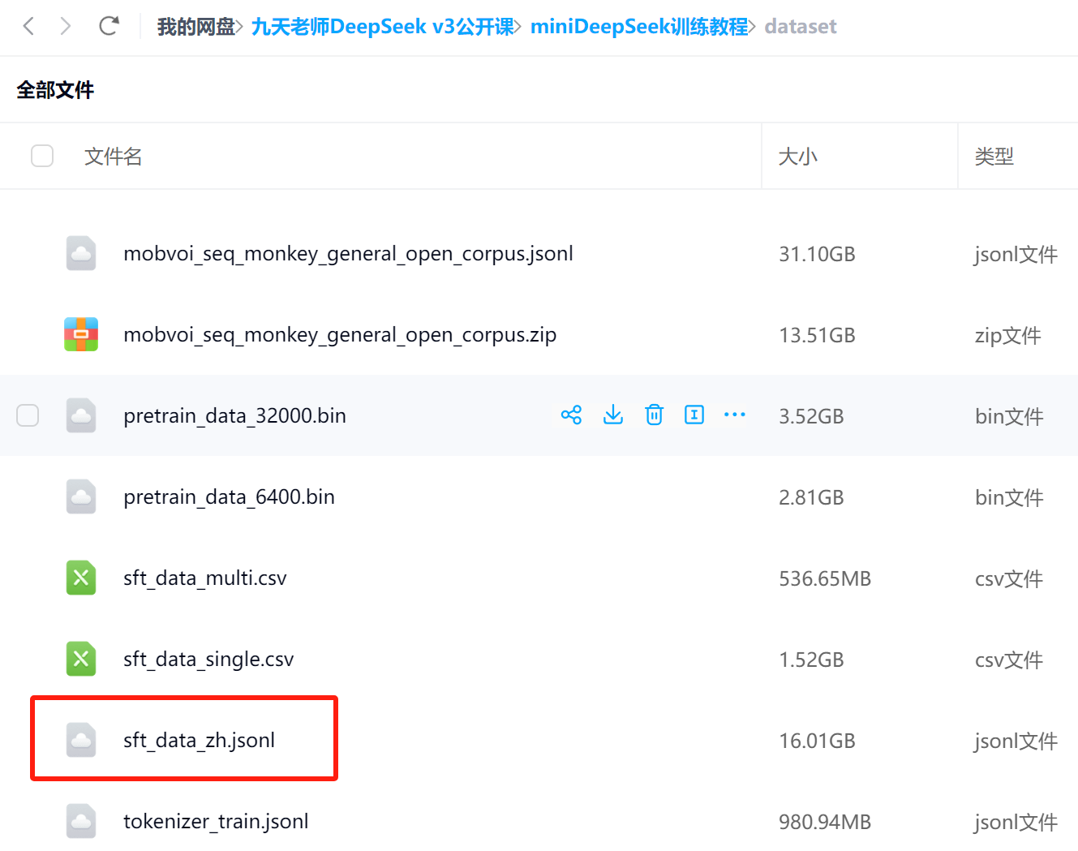Select the sft_data_zh.jsonl file name

click(x=199, y=741)
